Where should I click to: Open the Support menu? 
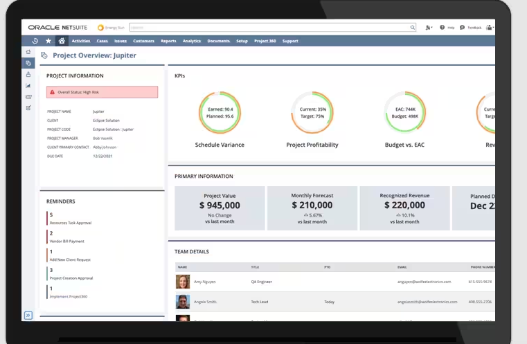[290, 41]
